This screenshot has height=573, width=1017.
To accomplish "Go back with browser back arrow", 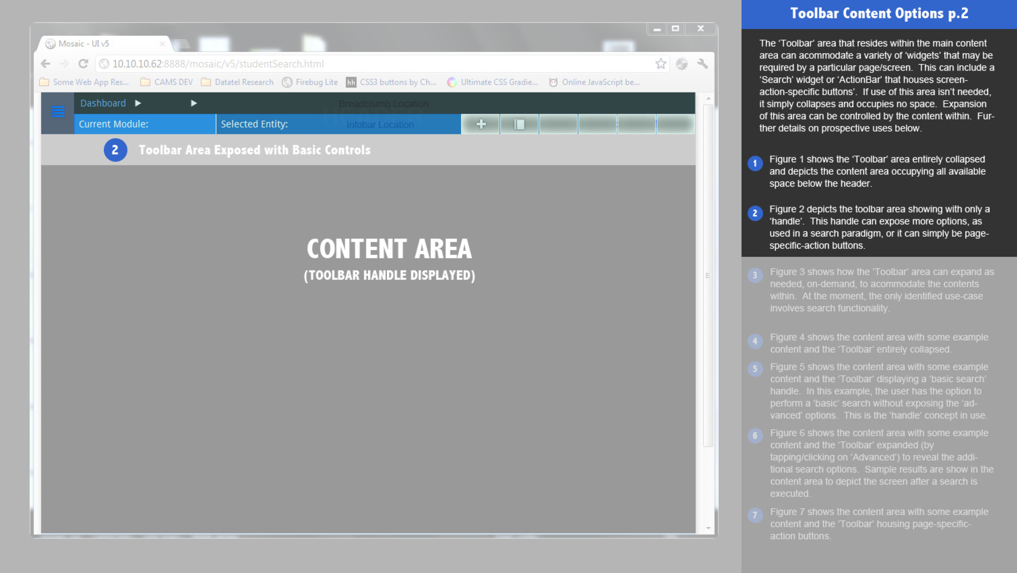I will pos(45,64).
